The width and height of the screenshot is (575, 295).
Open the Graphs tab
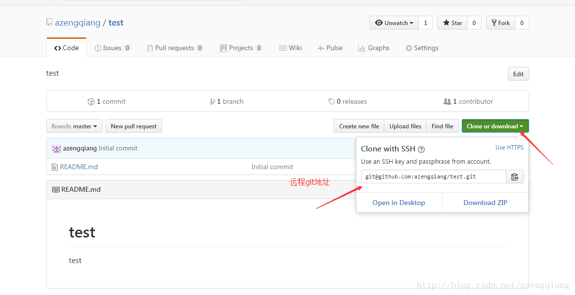tap(373, 48)
